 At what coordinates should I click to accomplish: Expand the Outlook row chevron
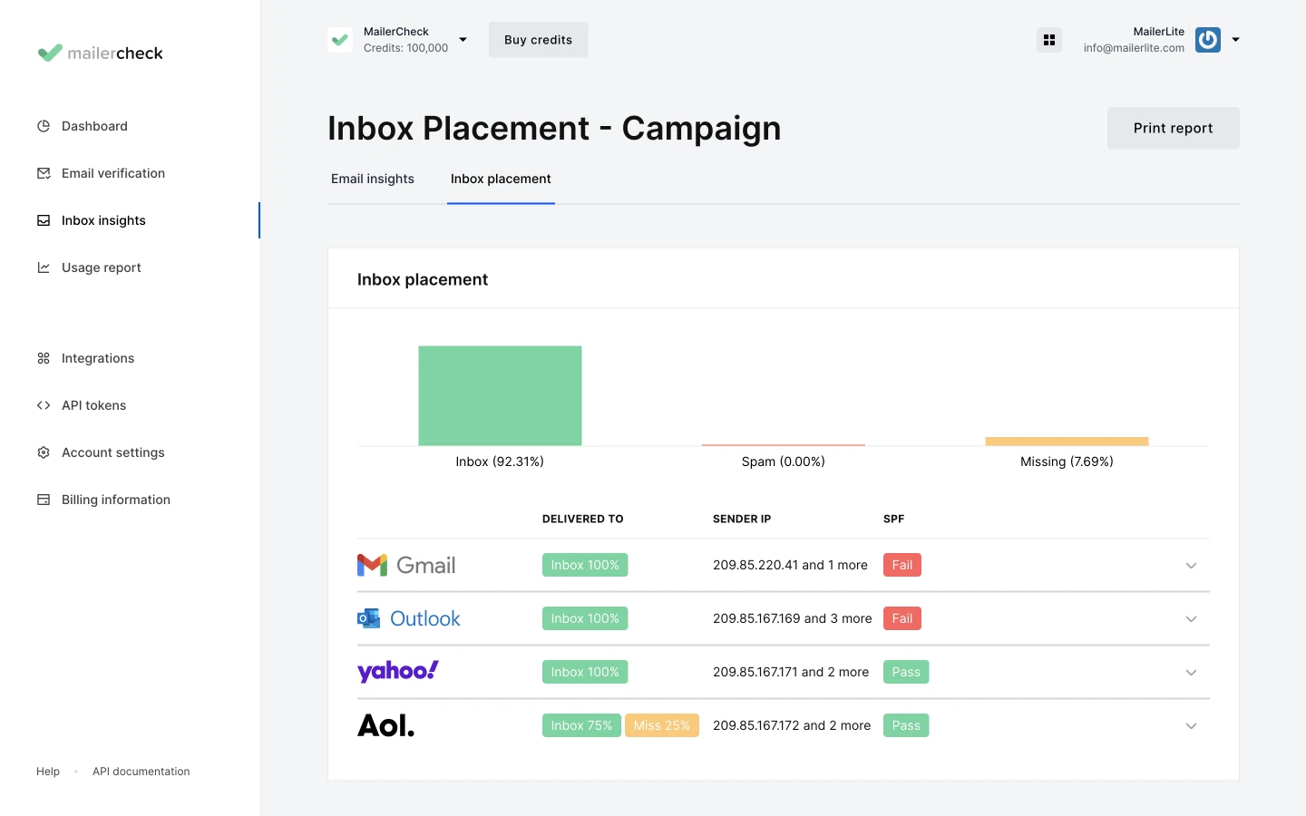tap(1191, 619)
